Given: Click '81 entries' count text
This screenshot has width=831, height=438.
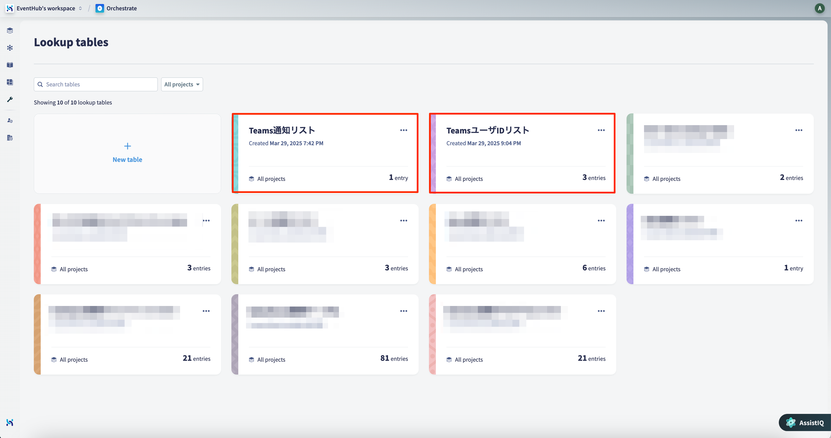Looking at the screenshot, I should tap(394, 358).
